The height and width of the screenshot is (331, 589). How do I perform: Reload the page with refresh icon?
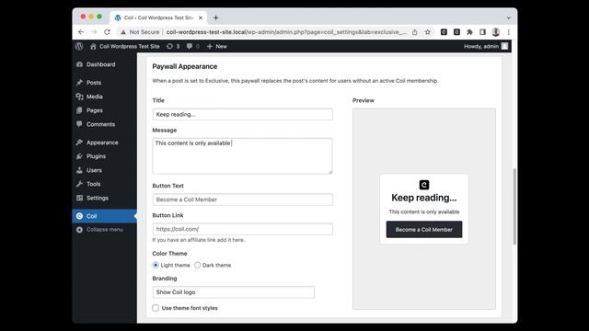point(107,32)
